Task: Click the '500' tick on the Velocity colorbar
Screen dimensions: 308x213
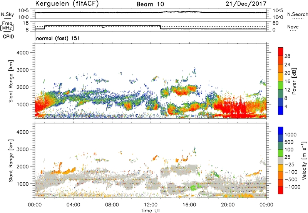Action: 289,142
